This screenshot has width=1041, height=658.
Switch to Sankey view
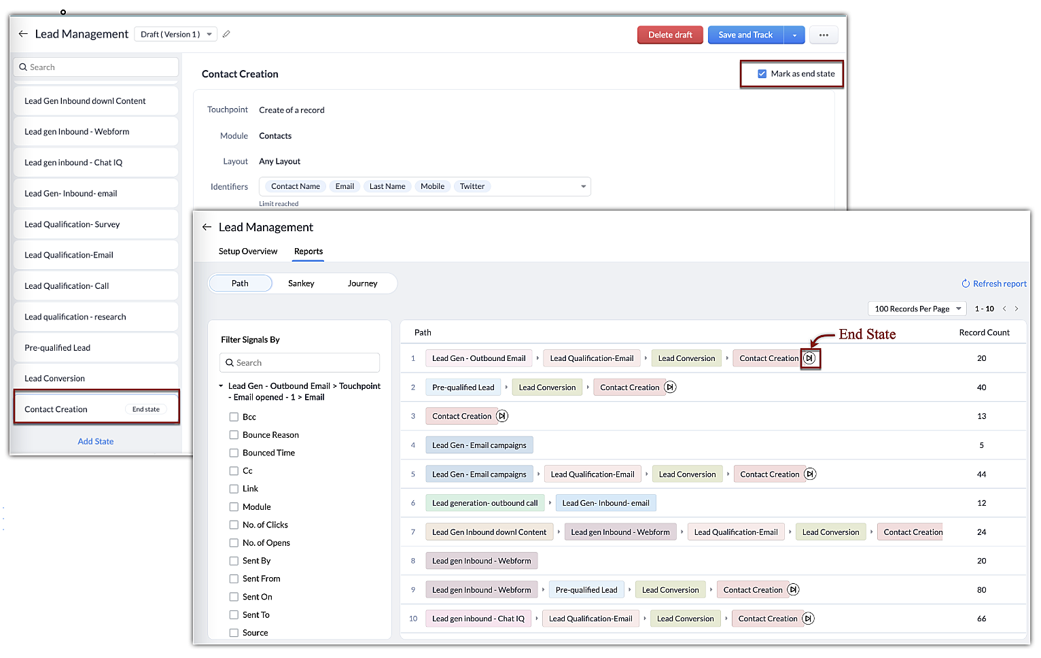point(301,283)
